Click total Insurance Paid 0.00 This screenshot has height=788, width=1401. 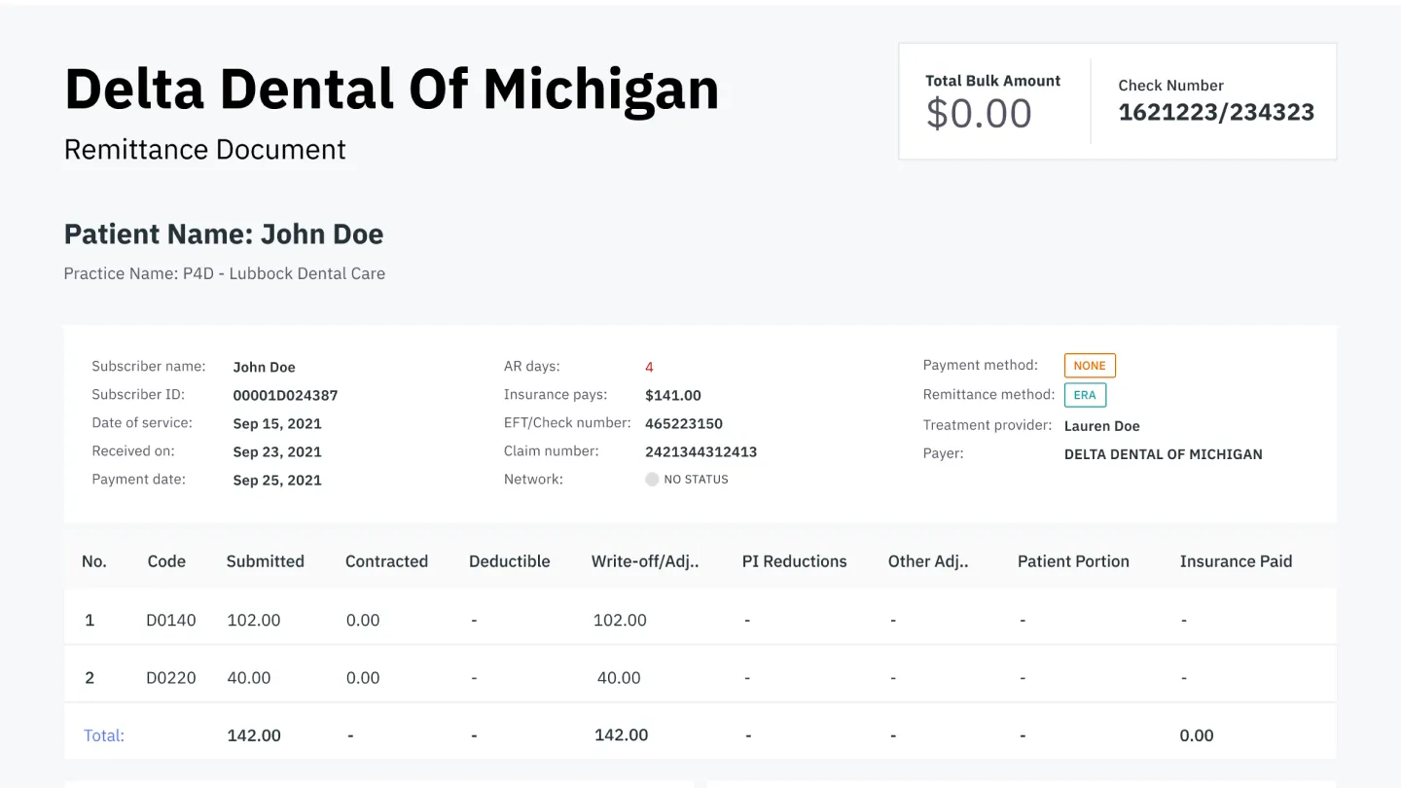point(1197,735)
